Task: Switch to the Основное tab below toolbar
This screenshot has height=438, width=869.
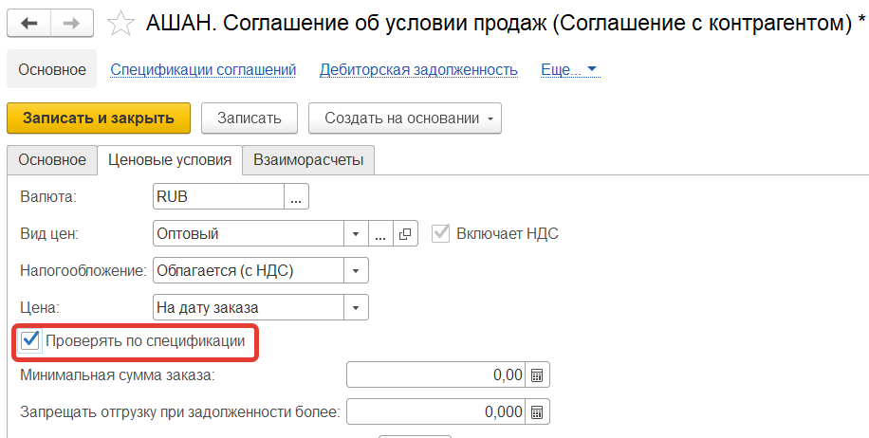Action: pos(52,160)
